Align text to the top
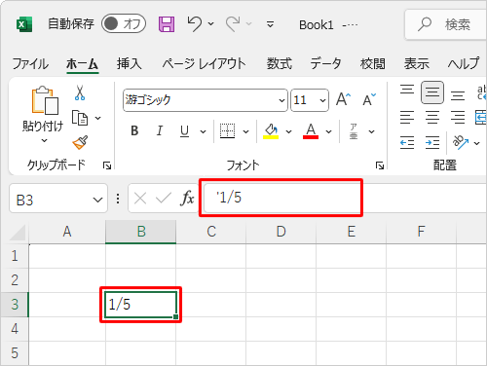487x366 pixels. point(407,90)
